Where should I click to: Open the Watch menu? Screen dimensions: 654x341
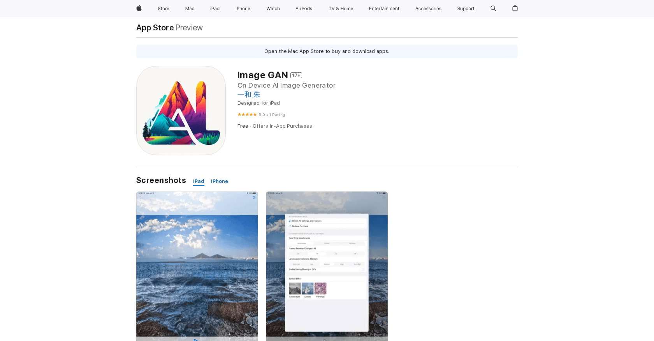273,9
